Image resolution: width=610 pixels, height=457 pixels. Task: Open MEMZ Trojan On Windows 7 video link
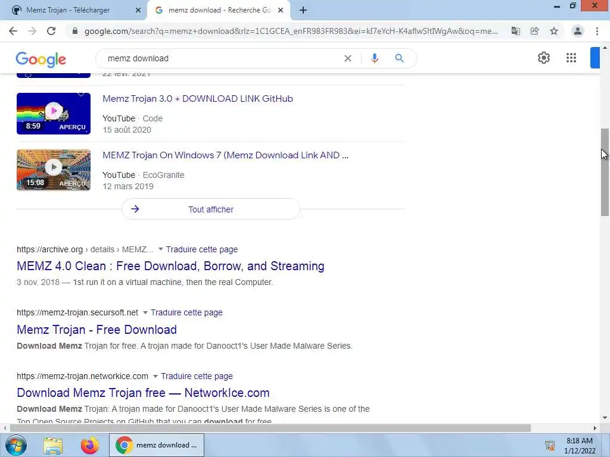pyautogui.click(x=226, y=155)
